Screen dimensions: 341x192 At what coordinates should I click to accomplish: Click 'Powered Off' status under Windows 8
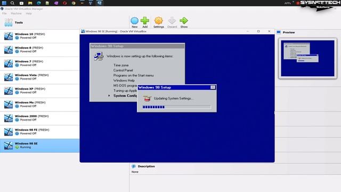pos(28,51)
